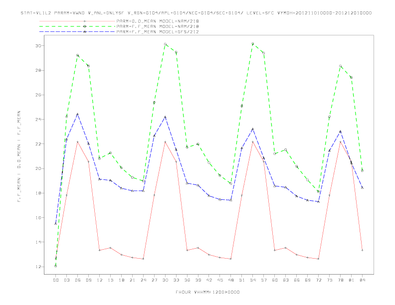
Task: Click x-axis tick label 36
Action: (x=187, y=280)
